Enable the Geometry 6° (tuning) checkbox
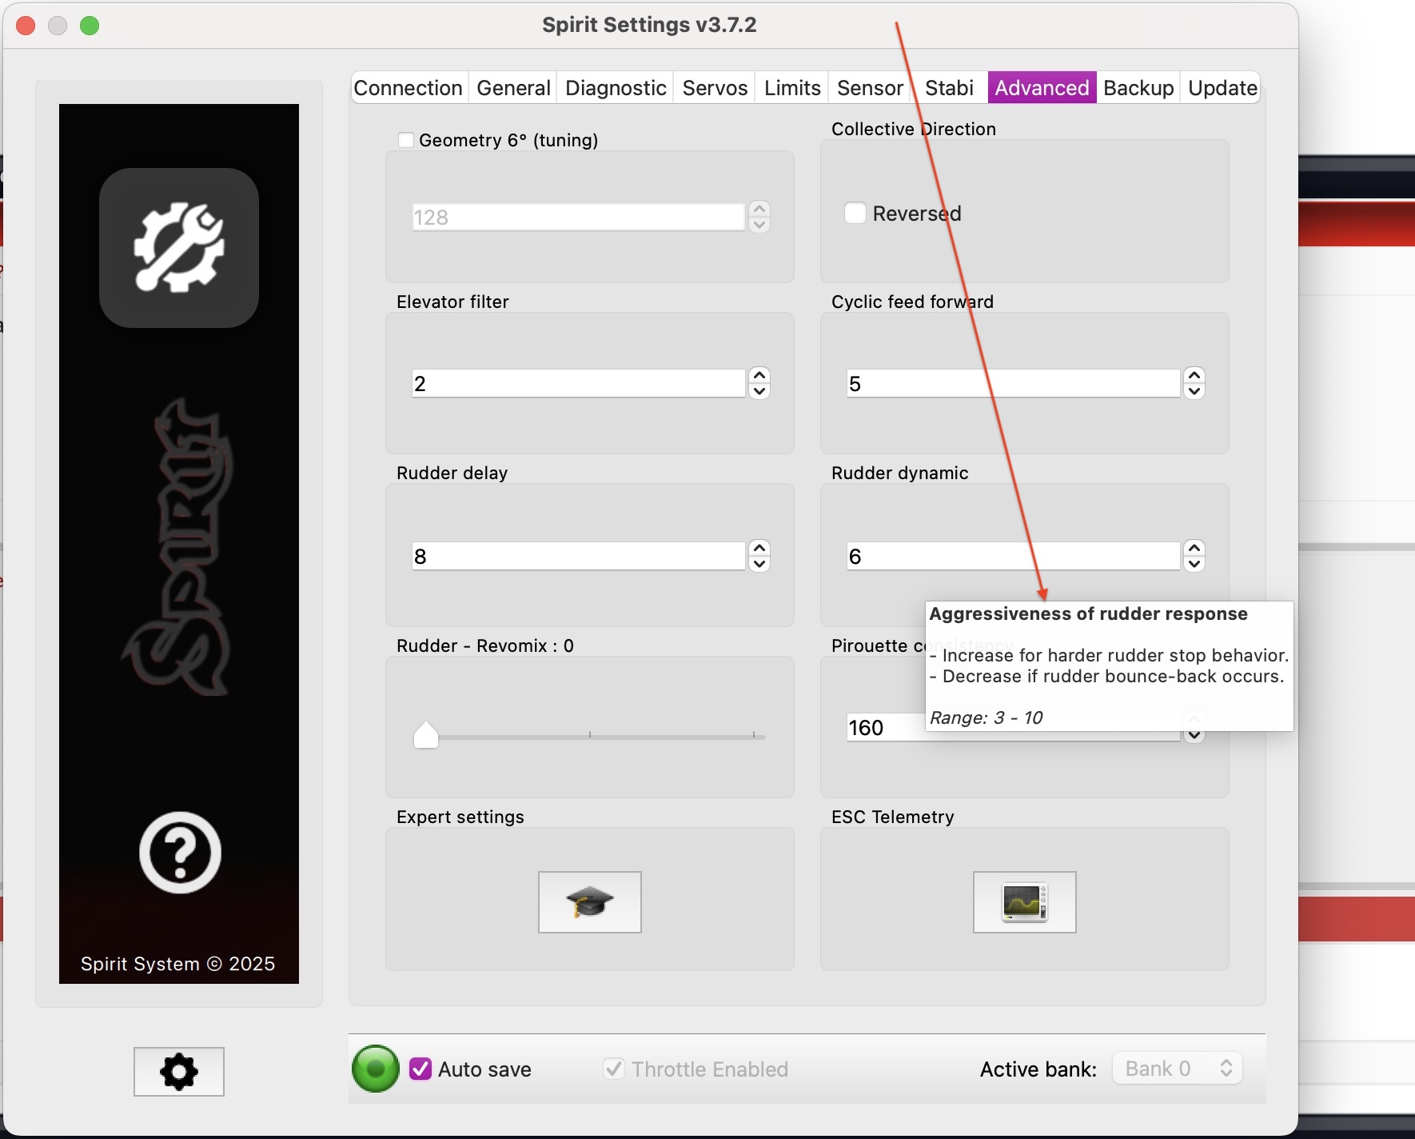This screenshot has width=1415, height=1139. (x=406, y=140)
